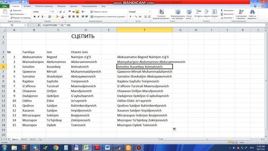Align cell text left

coord(70,17)
